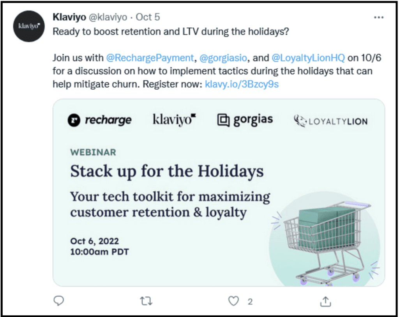Click the gorgias logo in the banner
This screenshot has width=399, height=317.
pyautogui.click(x=245, y=120)
